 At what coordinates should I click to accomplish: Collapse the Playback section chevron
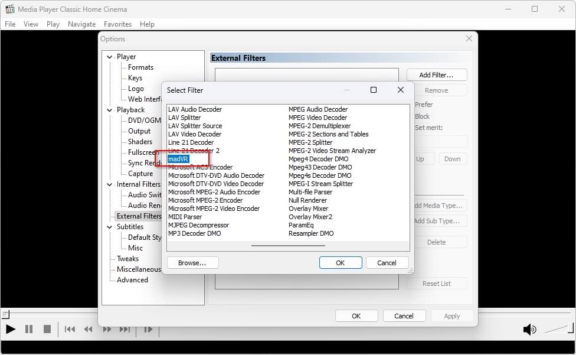point(109,109)
